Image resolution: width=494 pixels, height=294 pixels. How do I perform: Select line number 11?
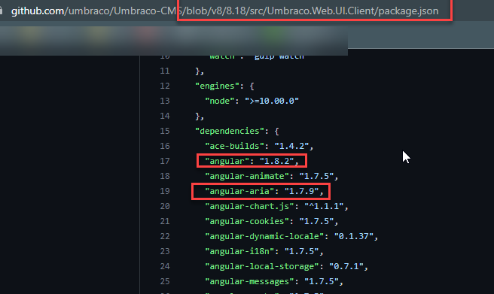tap(165, 71)
